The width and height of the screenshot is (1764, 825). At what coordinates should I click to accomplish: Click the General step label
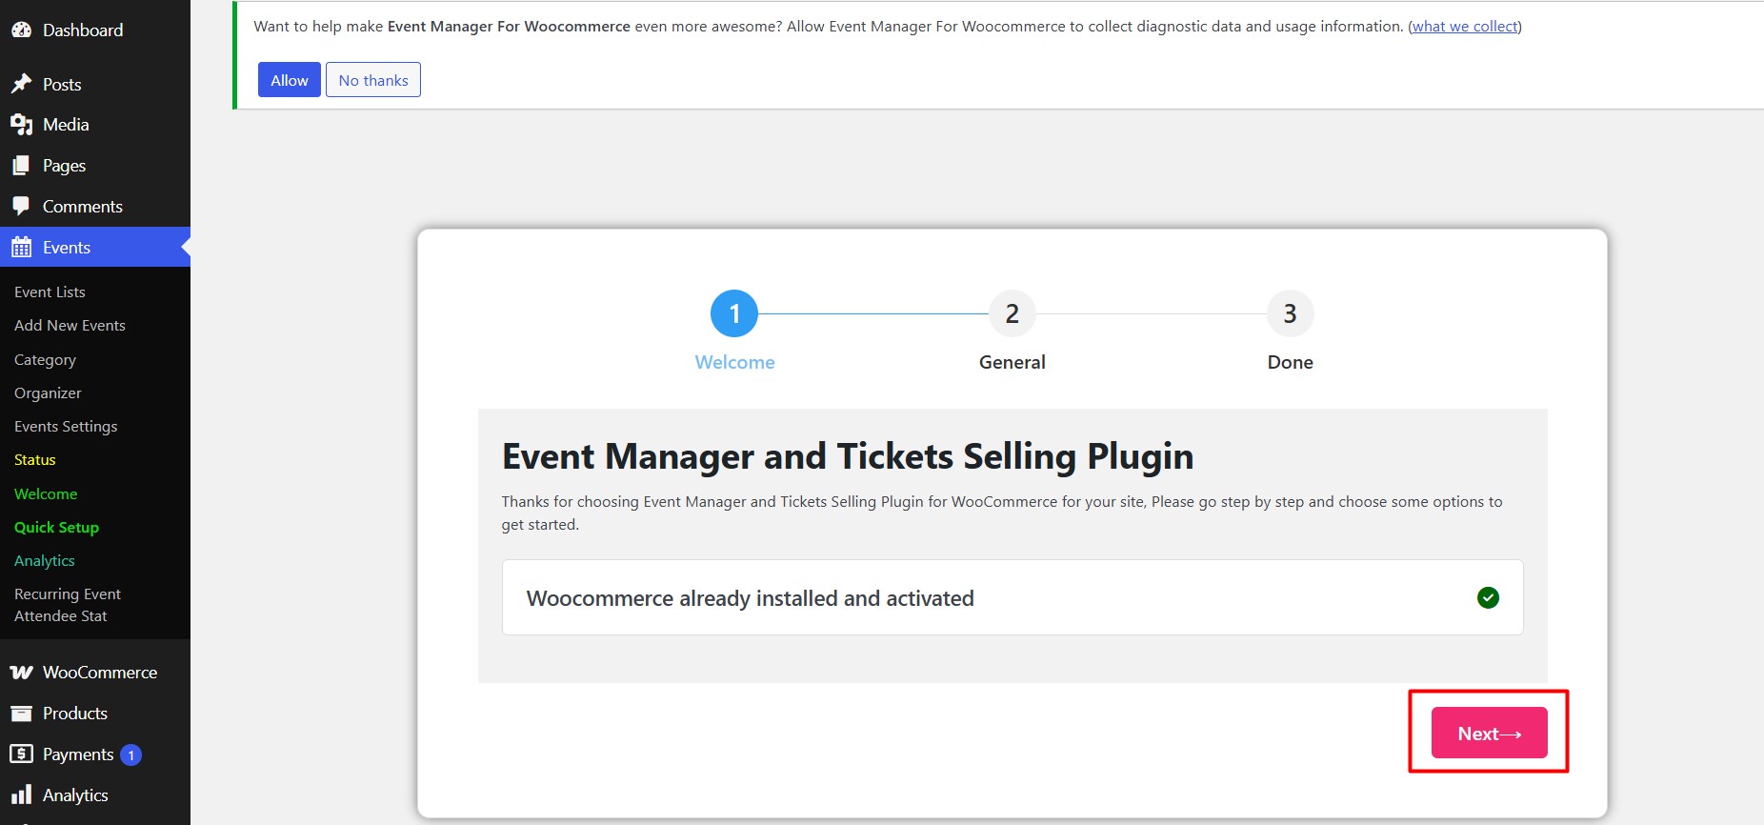coord(1012,362)
